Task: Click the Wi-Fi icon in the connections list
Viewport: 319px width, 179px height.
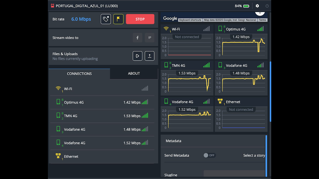Action: click(58, 88)
